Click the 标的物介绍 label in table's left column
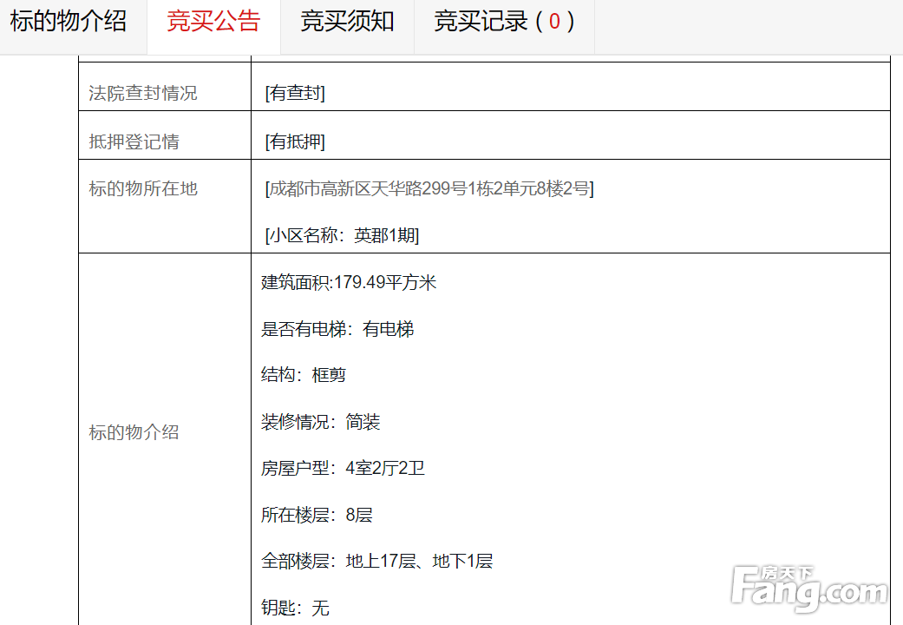The height and width of the screenshot is (625, 903). pos(134,432)
